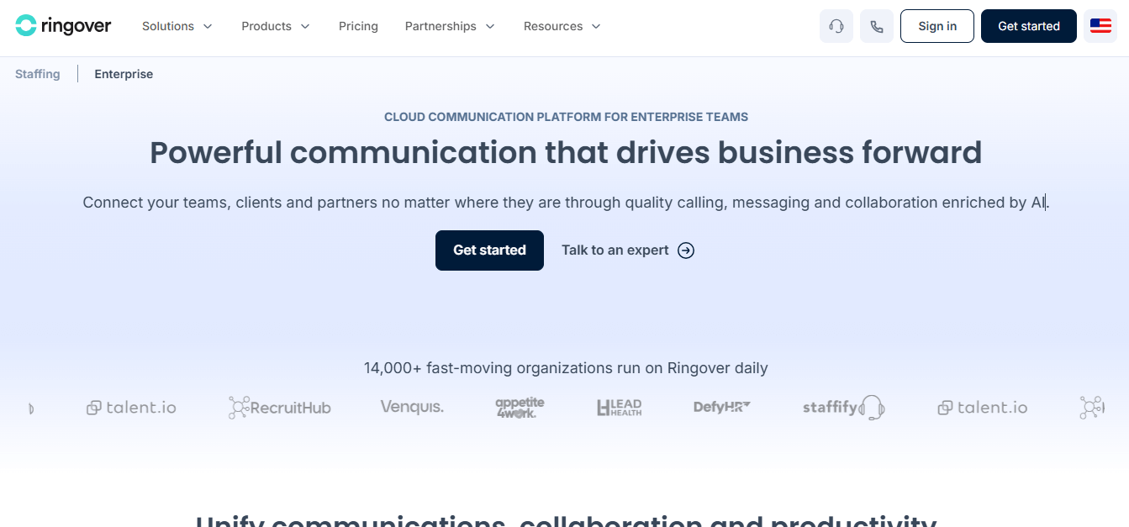Click the Venquis logo in carousel
This screenshot has width=1129, height=527.
point(412,408)
